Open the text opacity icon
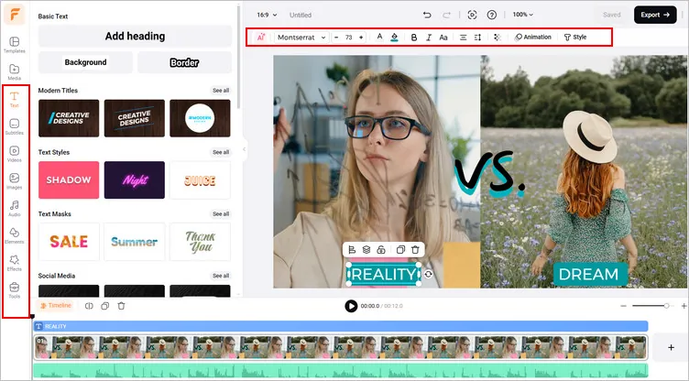 [498, 38]
